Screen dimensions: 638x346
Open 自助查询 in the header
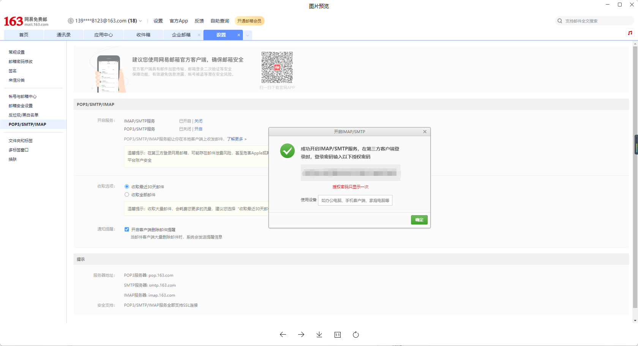click(x=220, y=21)
